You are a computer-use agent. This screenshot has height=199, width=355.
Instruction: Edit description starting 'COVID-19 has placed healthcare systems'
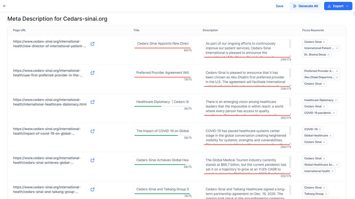point(247,135)
